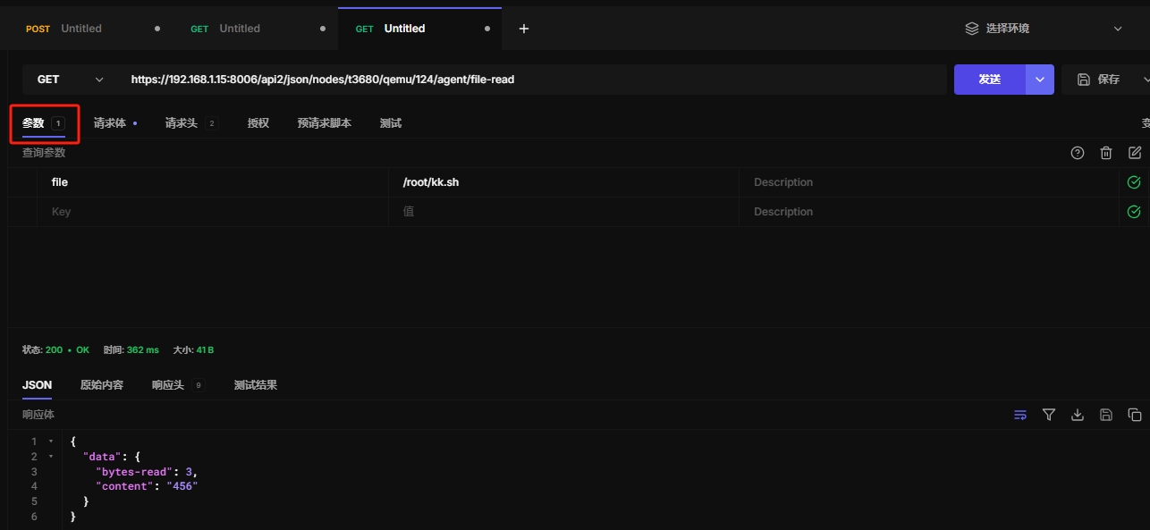This screenshot has width=1150, height=530.
Task: Toggle the empty Key row check mark
Action: point(1134,212)
